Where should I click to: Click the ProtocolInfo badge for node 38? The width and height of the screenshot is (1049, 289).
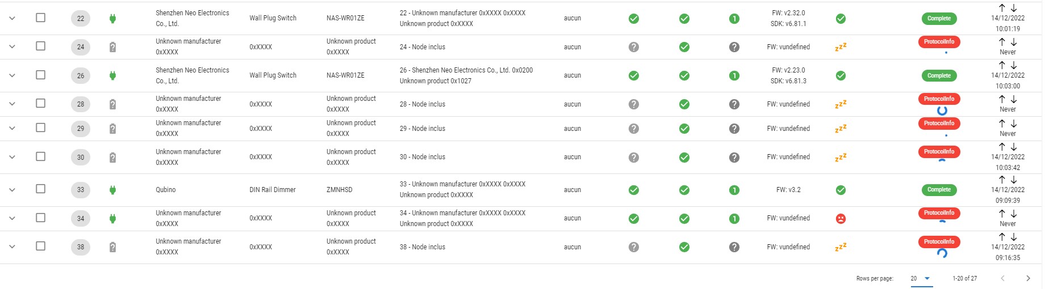pyautogui.click(x=939, y=241)
